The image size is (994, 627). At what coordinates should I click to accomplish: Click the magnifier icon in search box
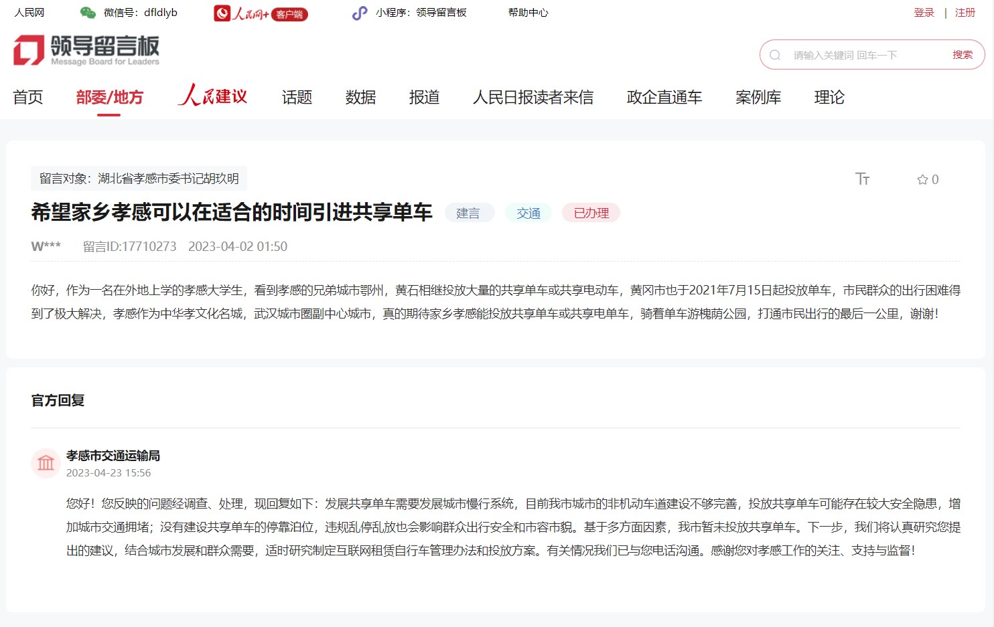(775, 55)
